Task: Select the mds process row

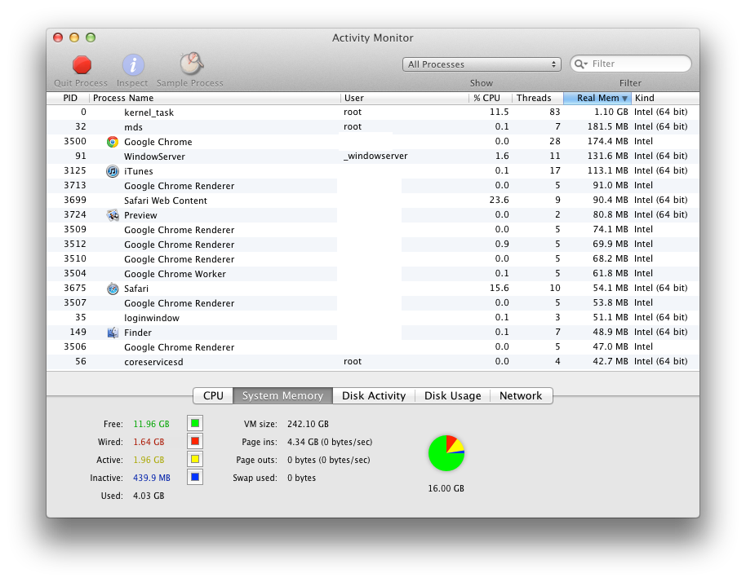Action: [373, 127]
